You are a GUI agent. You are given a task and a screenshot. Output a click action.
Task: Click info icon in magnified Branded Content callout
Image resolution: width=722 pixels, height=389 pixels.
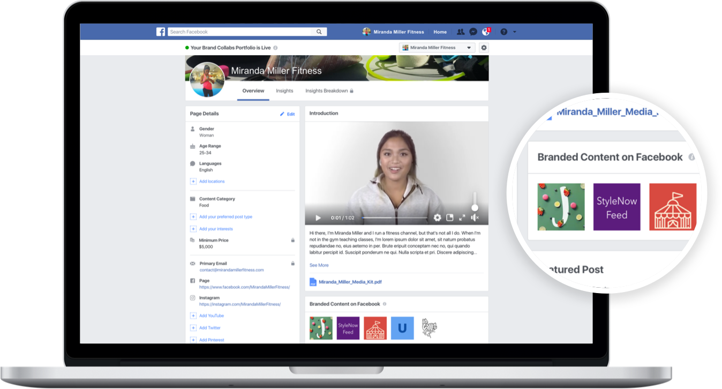tap(691, 157)
